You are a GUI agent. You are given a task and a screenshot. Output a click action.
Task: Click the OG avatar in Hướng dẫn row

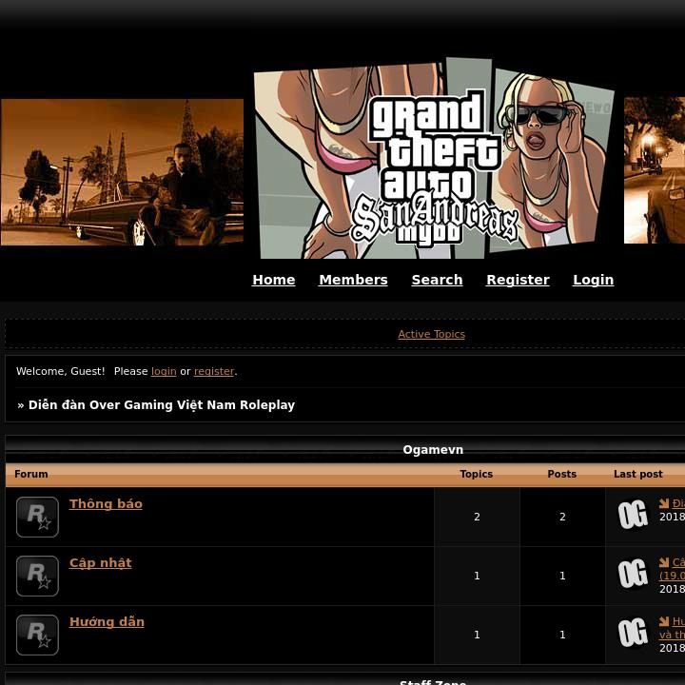coord(633,634)
